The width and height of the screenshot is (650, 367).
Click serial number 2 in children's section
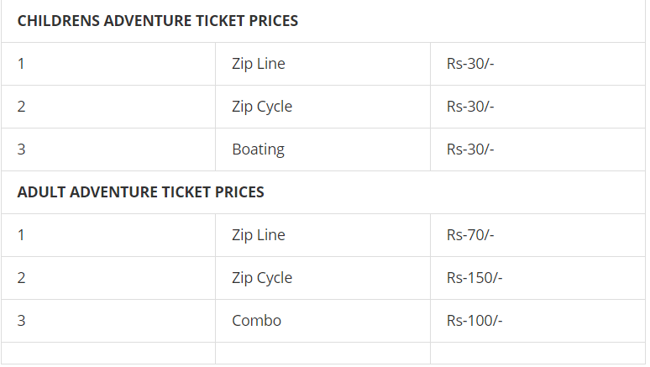[21, 107]
